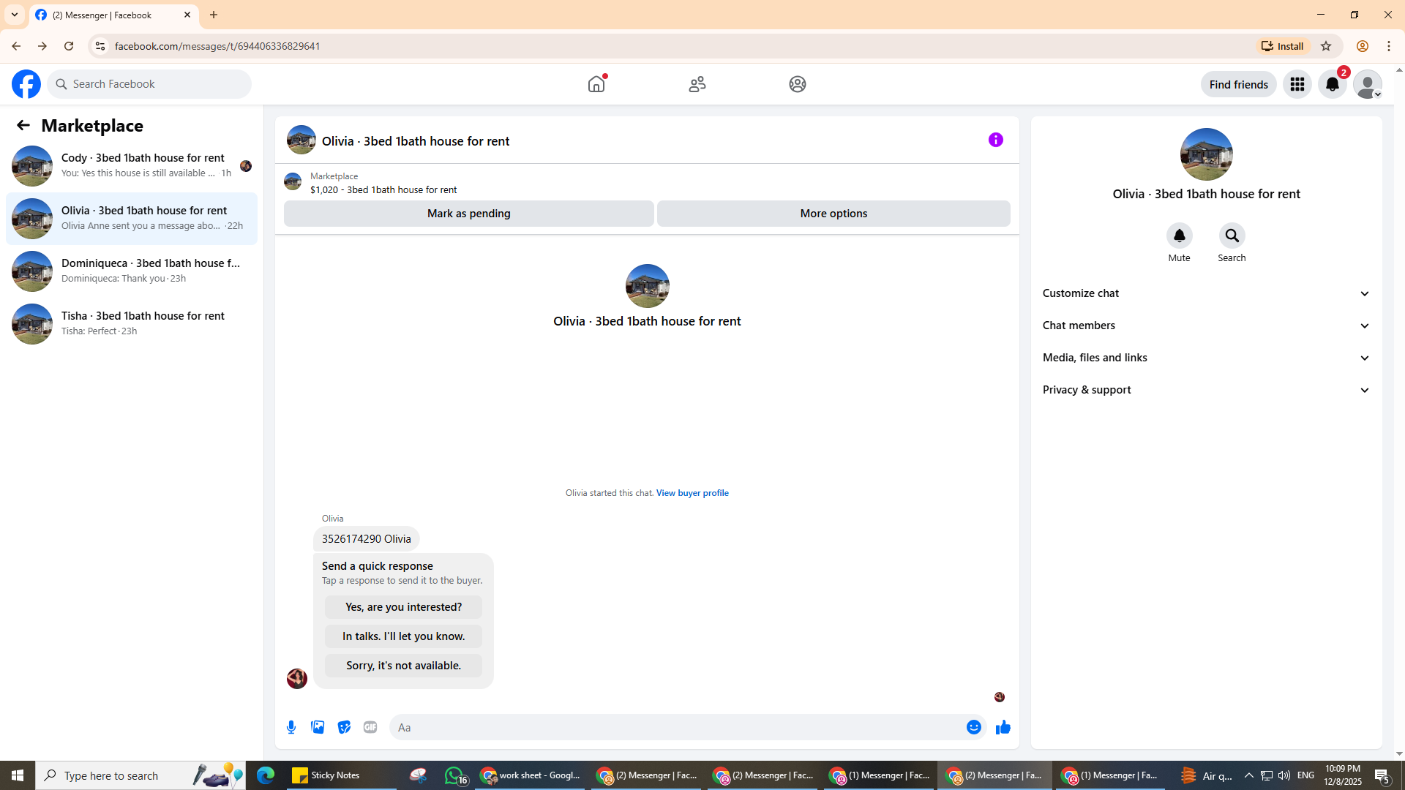Open View buyer profile link
Viewport: 1405px width, 790px height.
692,493
